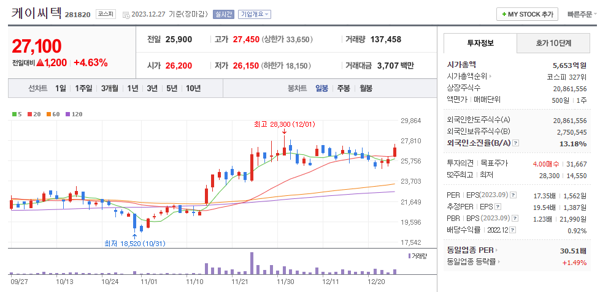Click the green plus in MY STOCK 추가
This screenshot has height=292, width=600.
point(504,15)
